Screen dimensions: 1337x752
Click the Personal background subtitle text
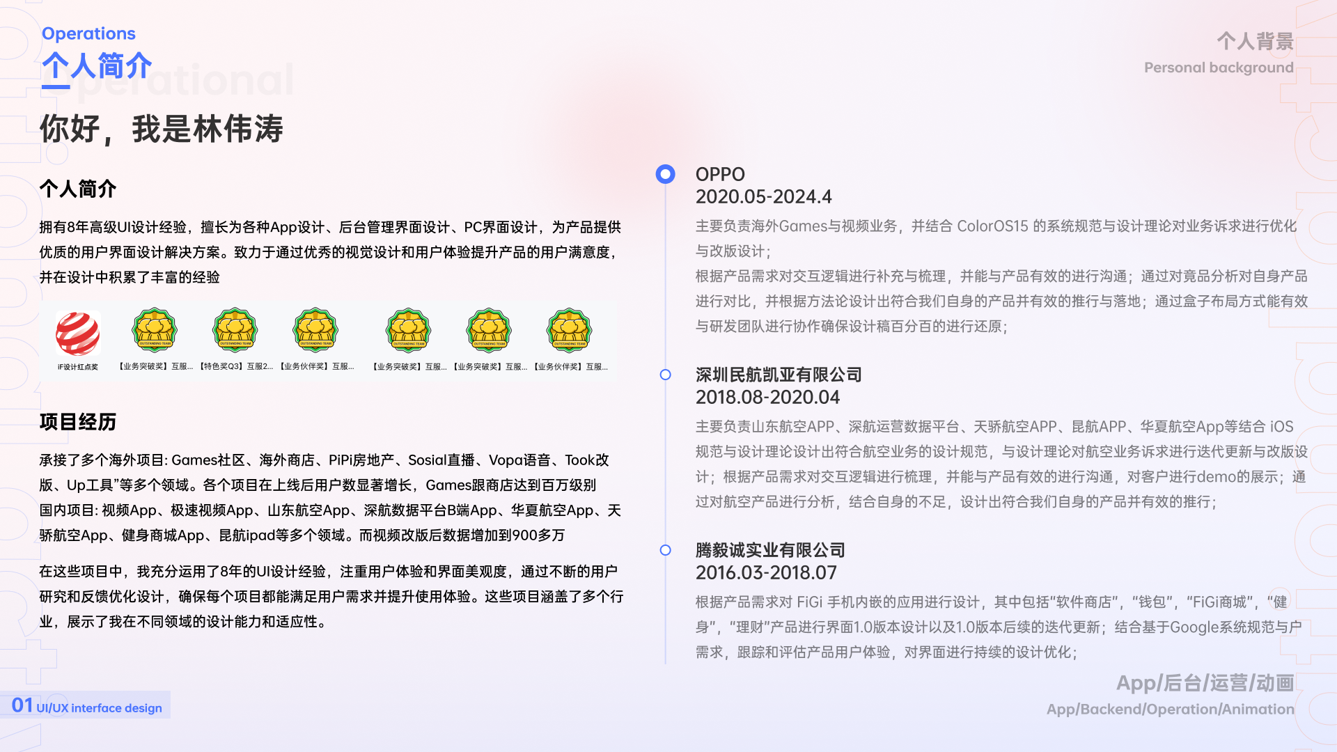(1219, 68)
